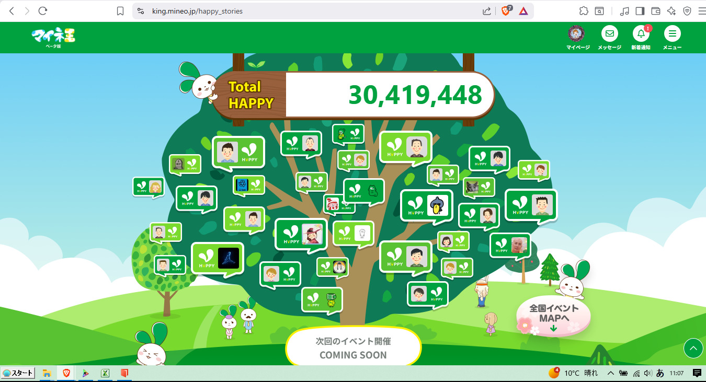Click the multicolored triangle taskbar icon
The image size is (706, 382).
click(85, 373)
